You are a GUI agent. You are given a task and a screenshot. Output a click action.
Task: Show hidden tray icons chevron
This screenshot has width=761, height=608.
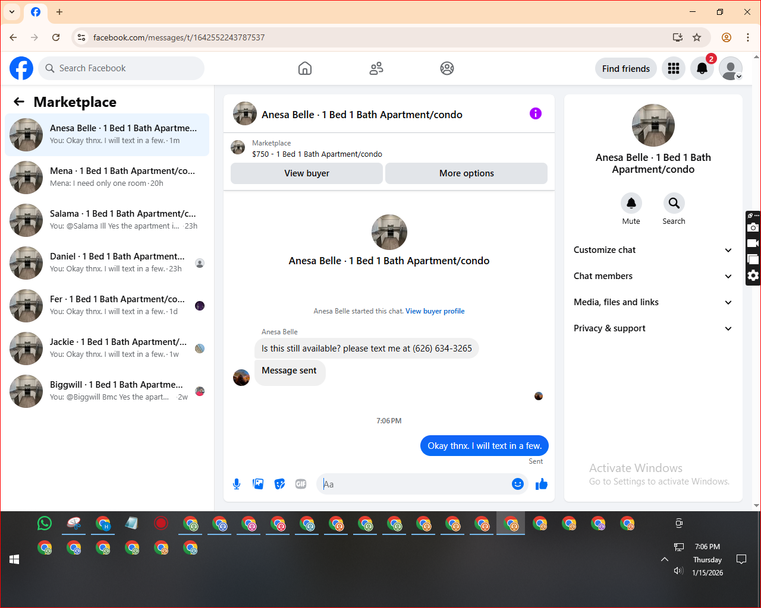(x=665, y=559)
